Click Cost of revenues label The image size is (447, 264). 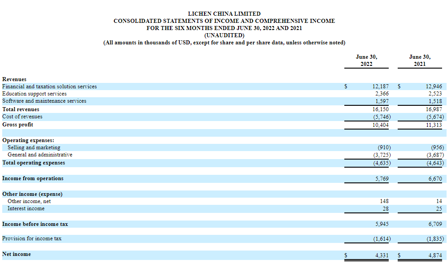22,117
